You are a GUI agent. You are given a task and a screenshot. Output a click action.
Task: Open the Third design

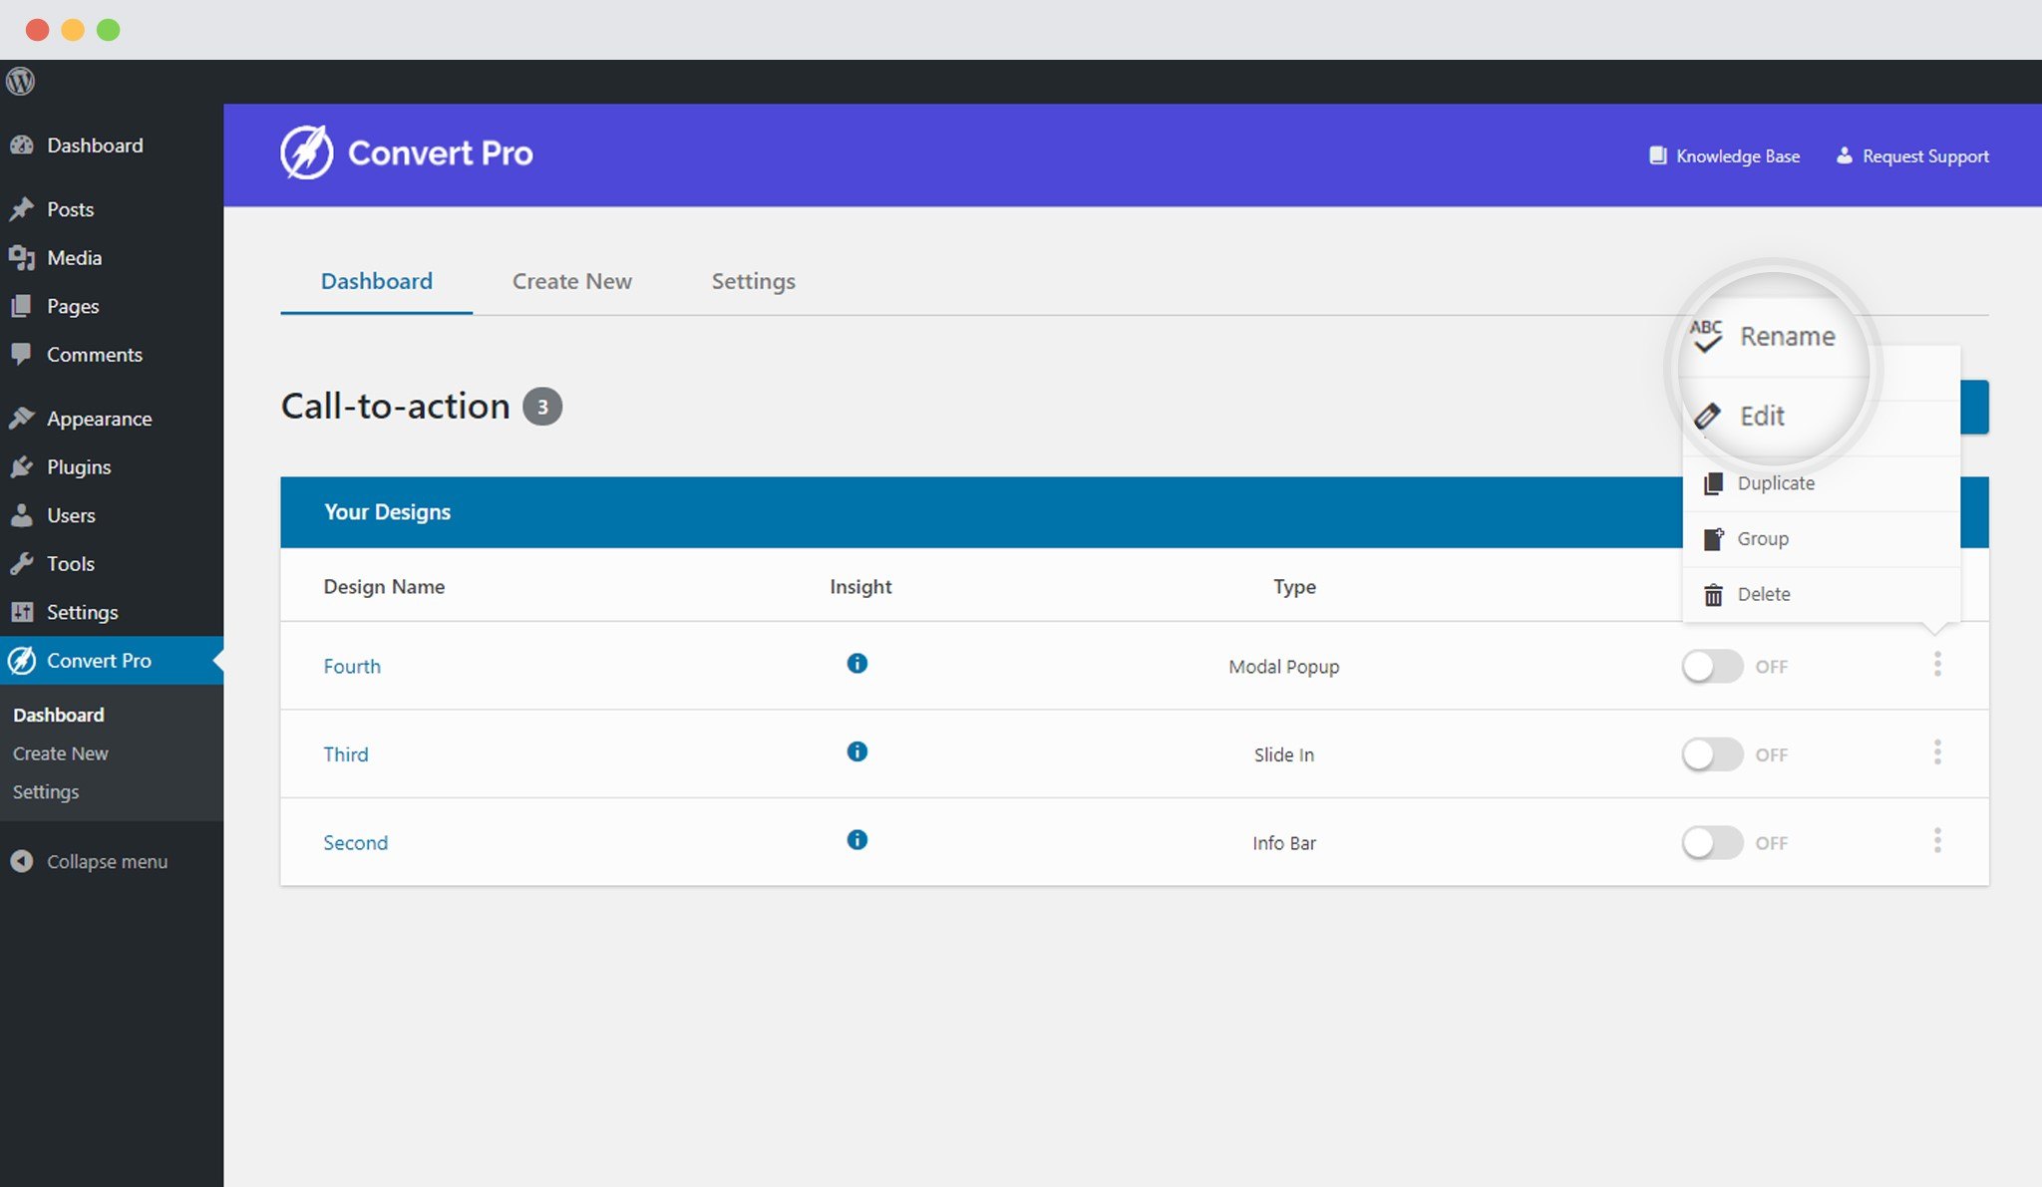346,754
